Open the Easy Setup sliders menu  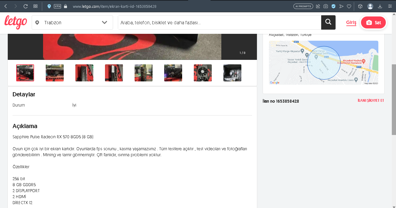390,6
